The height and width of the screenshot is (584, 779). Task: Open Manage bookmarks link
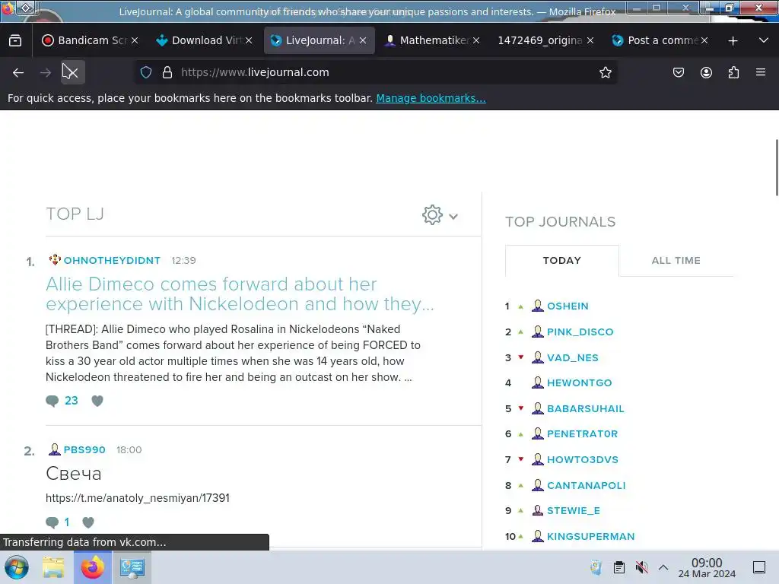tap(431, 98)
